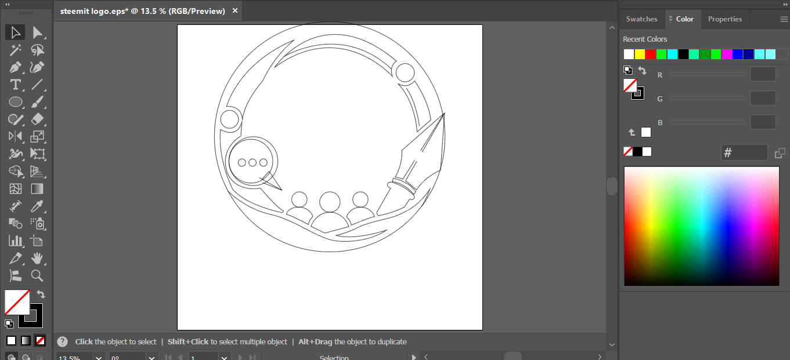Click the G channel slider
Image resolution: width=790 pixels, height=360 pixels.
(707, 98)
